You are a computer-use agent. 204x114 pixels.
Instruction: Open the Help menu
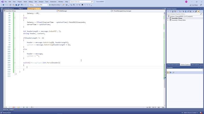(x=67, y=2)
